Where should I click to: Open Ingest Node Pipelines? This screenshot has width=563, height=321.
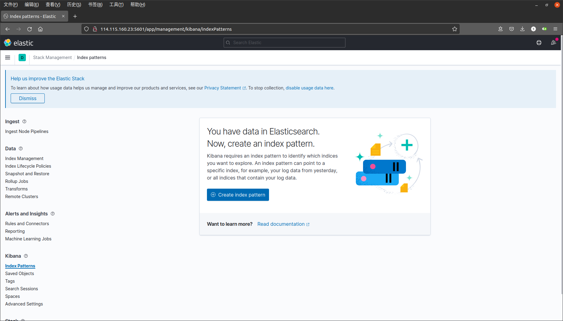[x=27, y=131]
